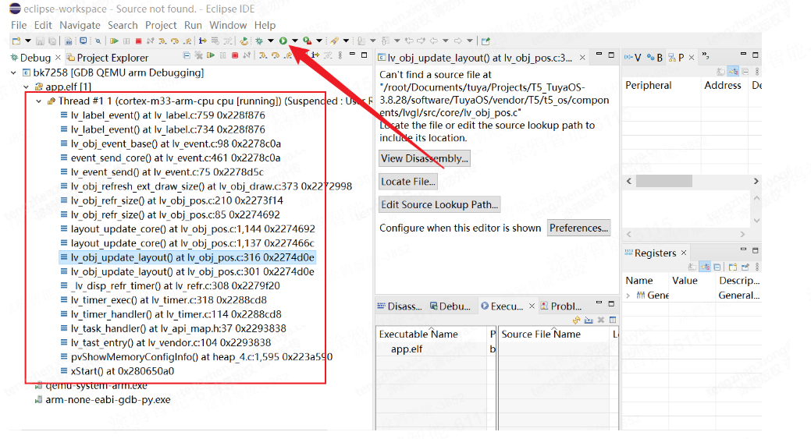Image resolution: width=811 pixels, height=439 pixels.
Task: Click the Peripherals view horizontal scrollbar
Action: pos(688,181)
